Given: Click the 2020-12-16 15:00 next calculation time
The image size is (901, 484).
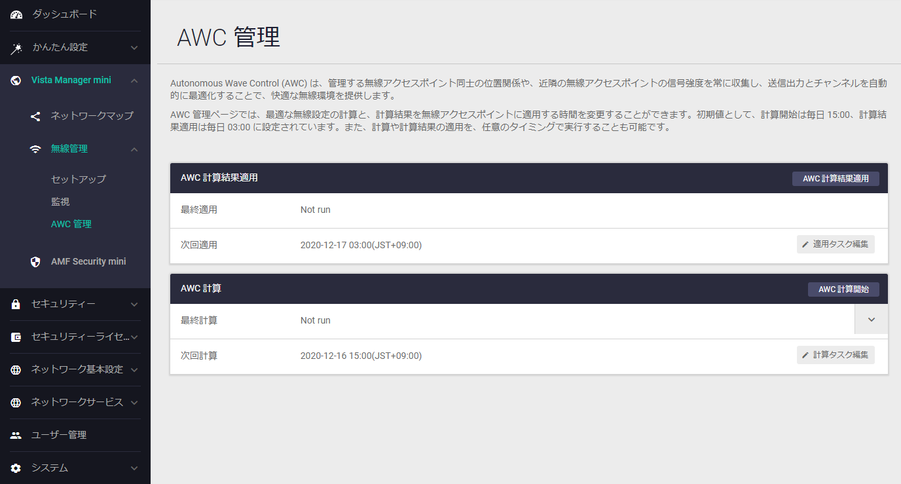Looking at the screenshot, I should pos(361,356).
